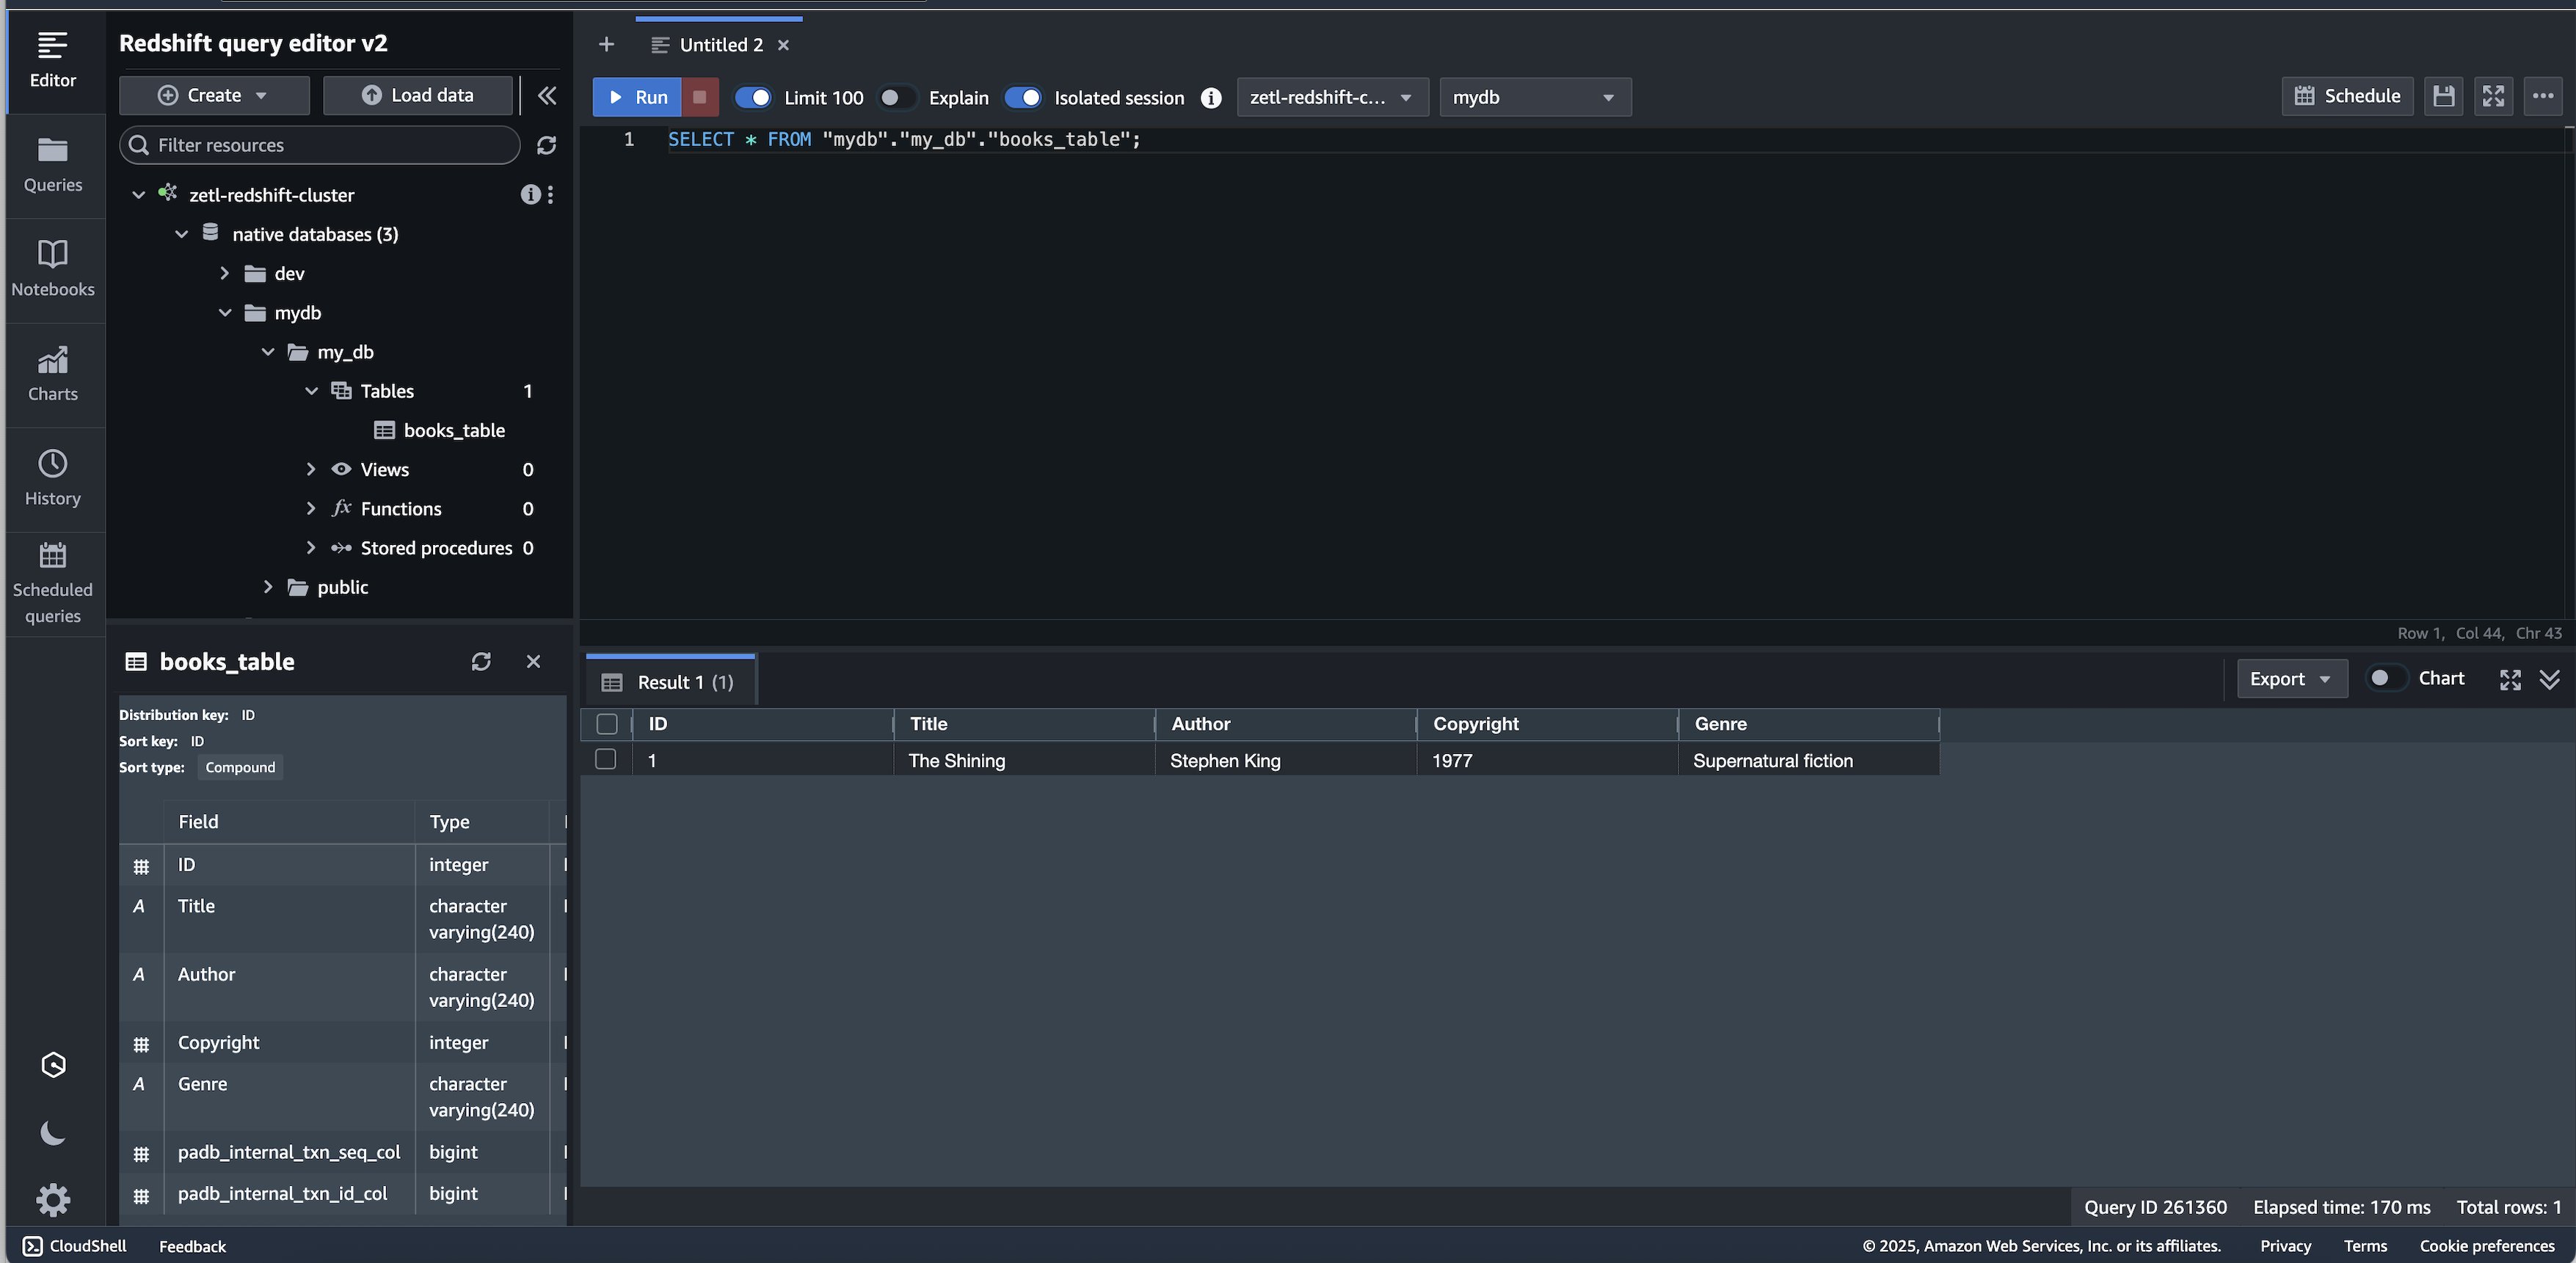Open the mydb database dropdown
Screen dimensions: 2576x1263
(x=1535, y=97)
